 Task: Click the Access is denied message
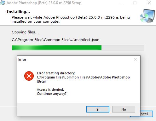point(50,89)
